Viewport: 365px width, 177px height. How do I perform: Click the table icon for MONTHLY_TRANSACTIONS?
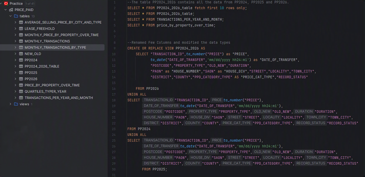21,41
